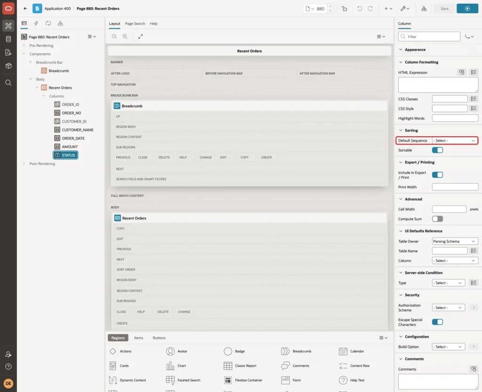Screen dimensions: 482x392
Task: Click the Oracle APEX logo
Action: [x=8, y=8]
